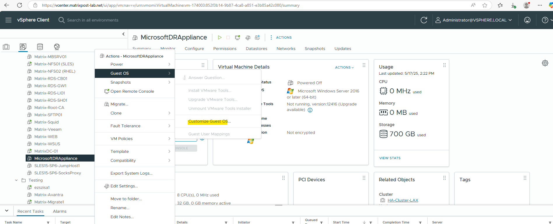Grab the PCI Devices card drag handle
Screen dimensions: 553x224
[x=364, y=178]
